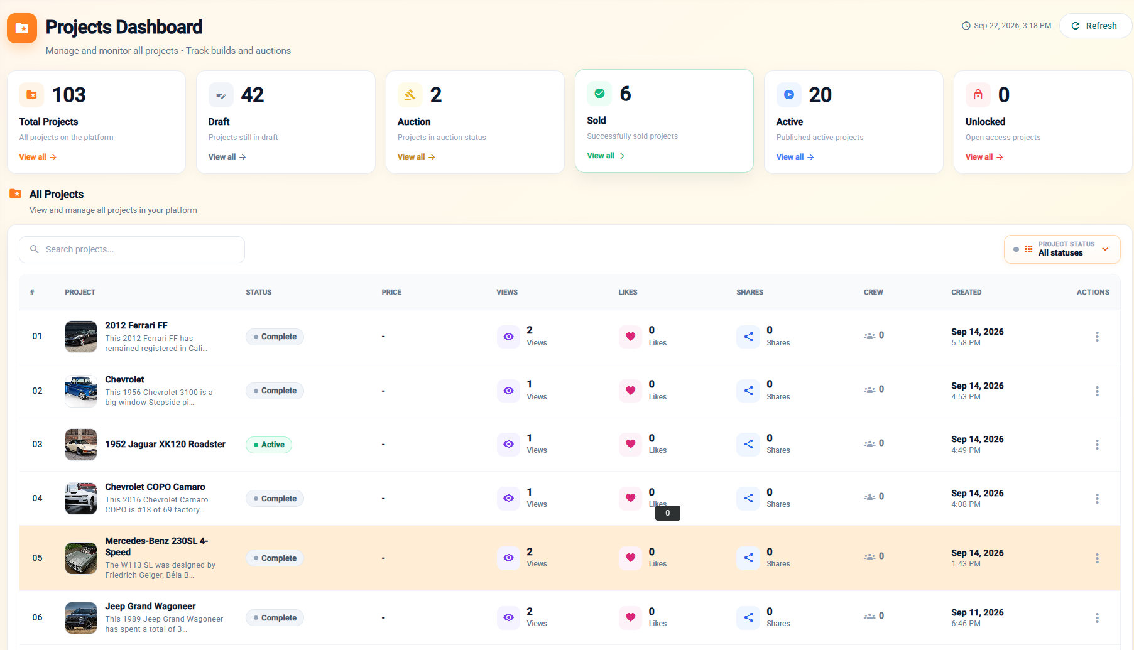Viewport: 1134px width, 650px height.
Task: Click the Refresh button
Action: pyautogui.click(x=1095, y=26)
